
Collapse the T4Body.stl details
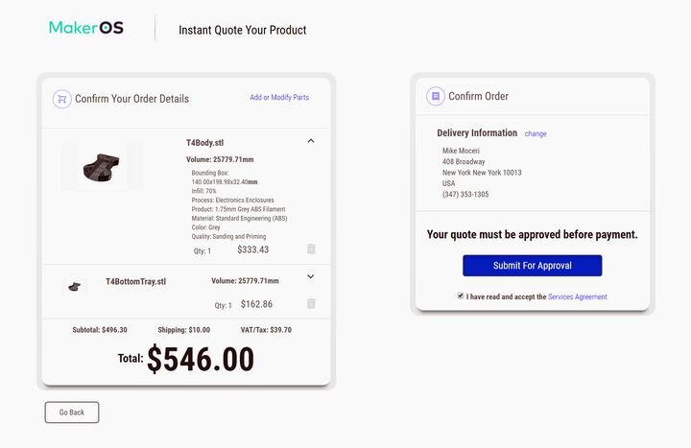[x=311, y=141]
